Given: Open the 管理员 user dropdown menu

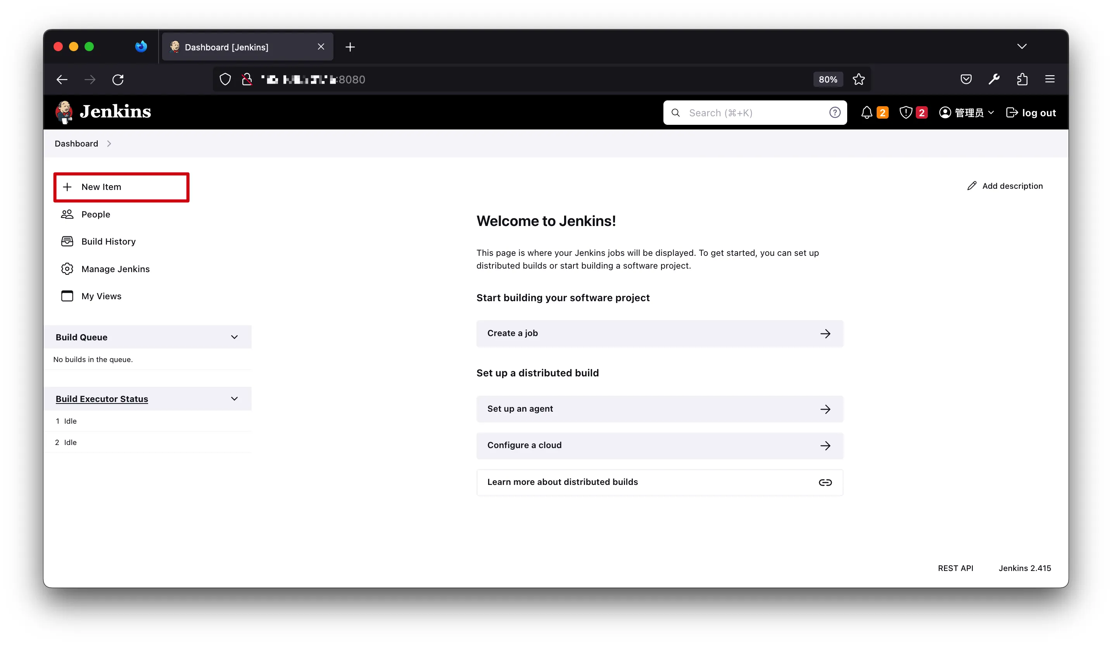Looking at the screenshot, I should [966, 112].
